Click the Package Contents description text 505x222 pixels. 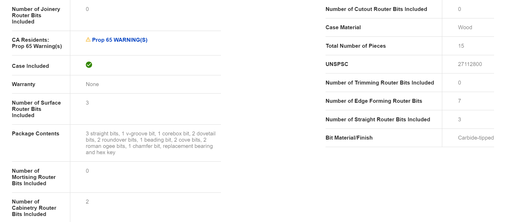[151, 143]
